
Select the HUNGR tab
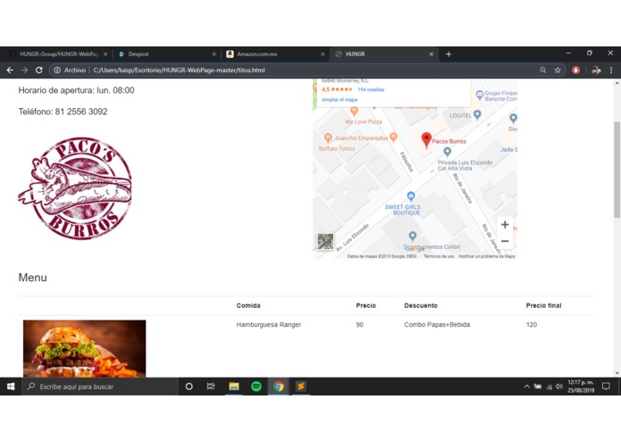(x=384, y=54)
